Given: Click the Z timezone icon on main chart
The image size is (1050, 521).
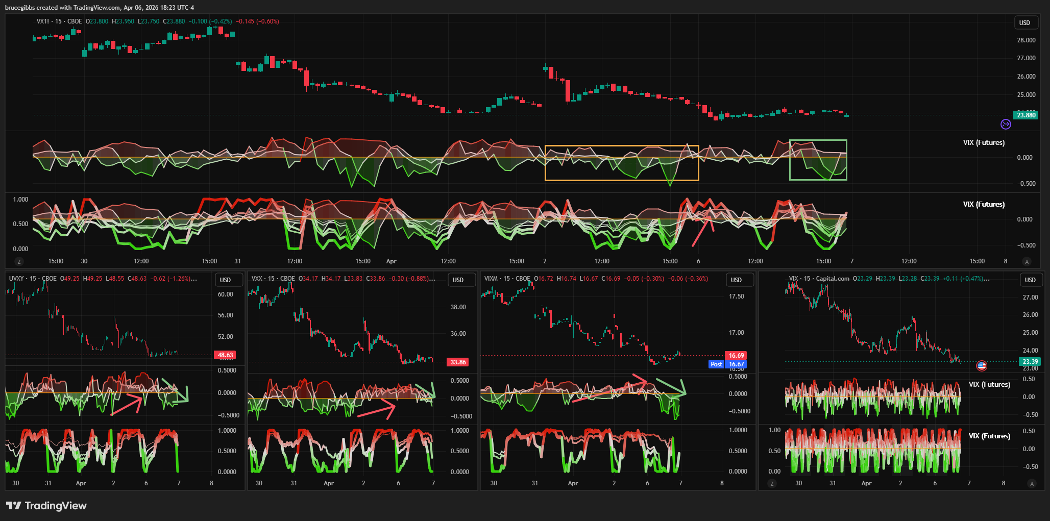Looking at the screenshot, I should click(x=19, y=261).
